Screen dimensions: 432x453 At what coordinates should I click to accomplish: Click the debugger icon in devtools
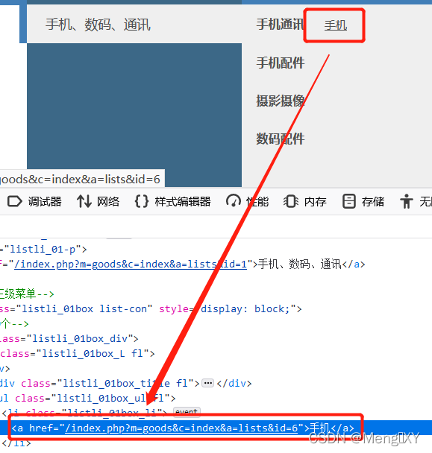(14, 201)
